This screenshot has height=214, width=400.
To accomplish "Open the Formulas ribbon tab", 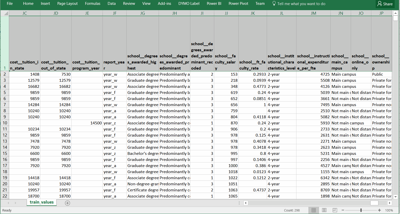I will (93, 4).
